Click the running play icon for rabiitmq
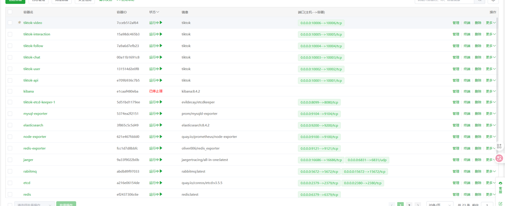This screenshot has width=505, height=206. [161, 171]
